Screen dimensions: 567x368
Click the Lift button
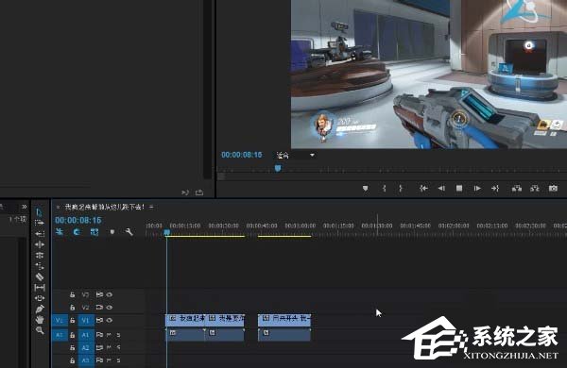[x=517, y=188]
